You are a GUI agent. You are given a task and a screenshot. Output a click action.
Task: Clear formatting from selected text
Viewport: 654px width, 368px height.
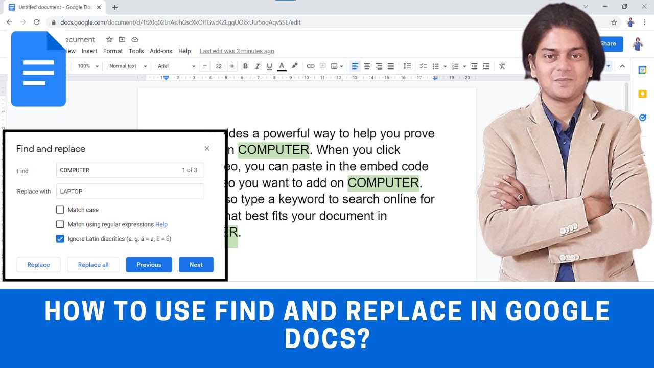[x=502, y=66]
